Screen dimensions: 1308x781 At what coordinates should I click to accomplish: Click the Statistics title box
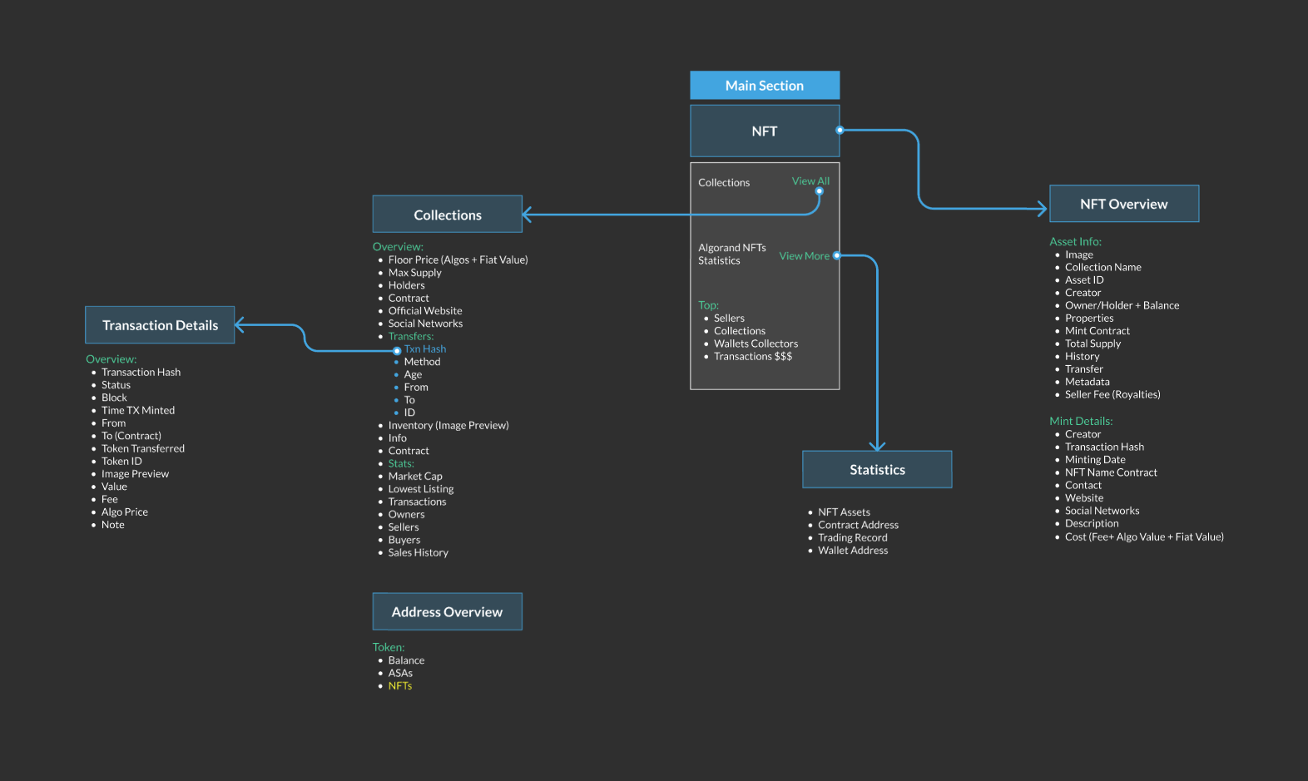(x=877, y=470)
